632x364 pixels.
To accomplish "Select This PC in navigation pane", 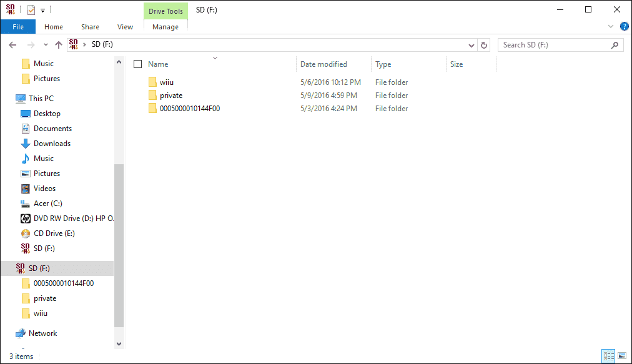I will pos(41,99).
